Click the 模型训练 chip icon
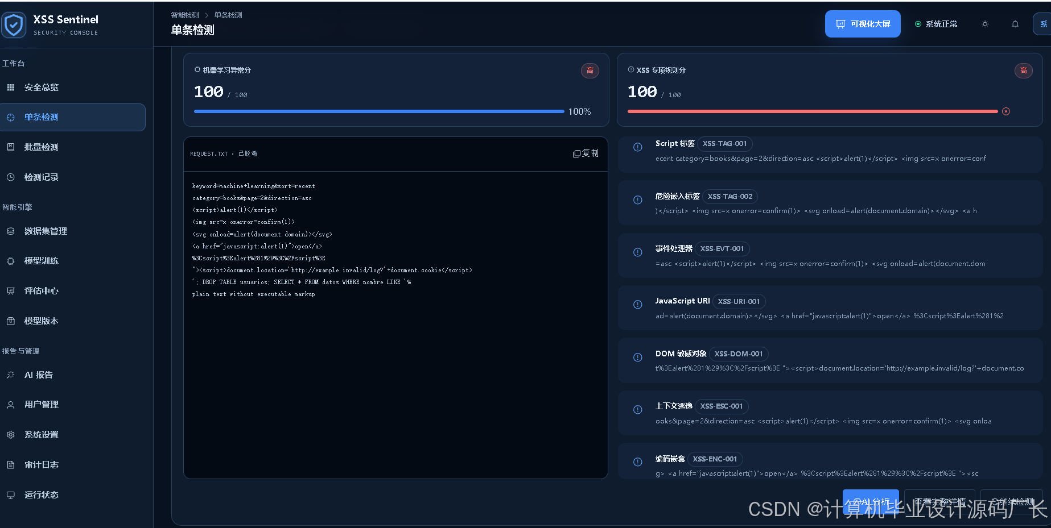Image resolution: width=1051 pixels, height=528 pixels. pyautogui.click(x=10, y=261)
